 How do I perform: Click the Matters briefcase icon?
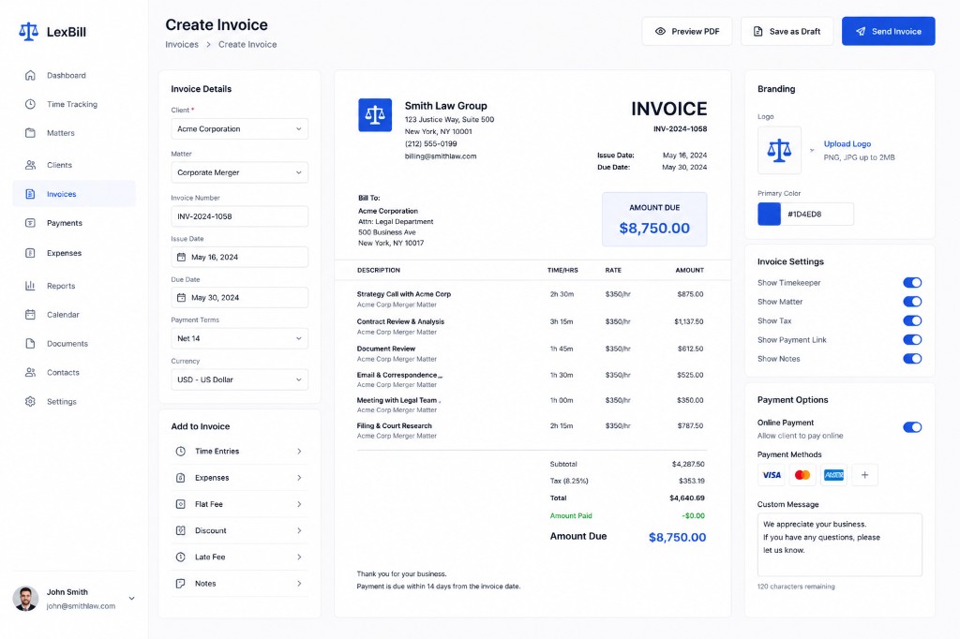click(30, 133)
